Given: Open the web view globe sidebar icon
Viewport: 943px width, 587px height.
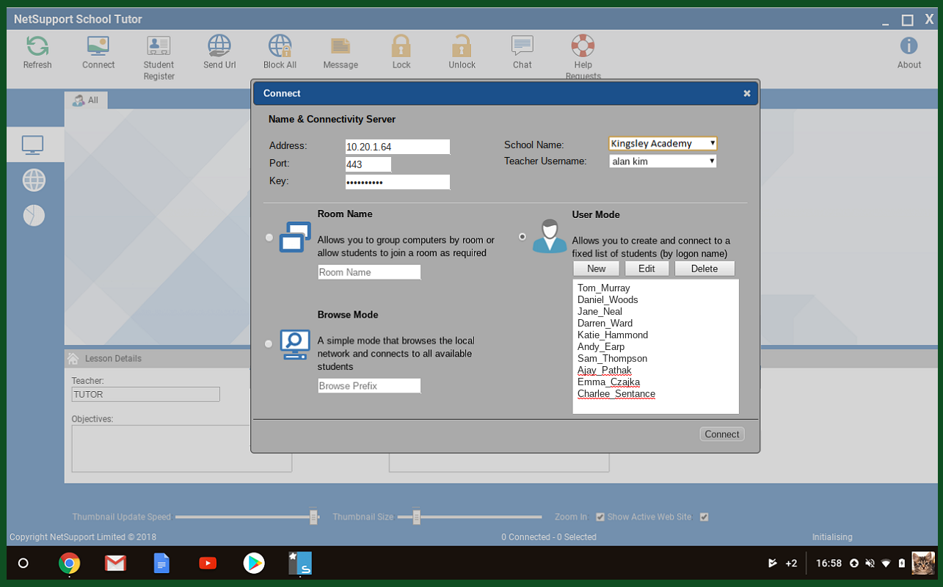Looking at the screenshot, I should [34, 180].
